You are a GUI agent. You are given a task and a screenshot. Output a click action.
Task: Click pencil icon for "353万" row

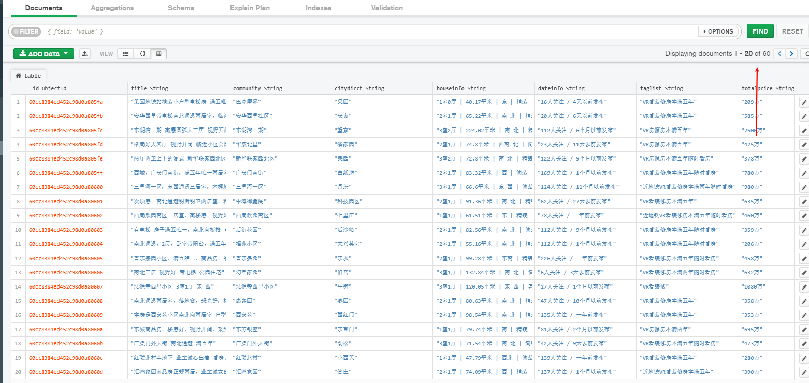pos(804,315)
